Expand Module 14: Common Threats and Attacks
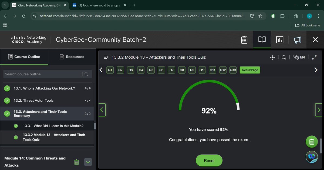 pyautogui.click(x=88, y=162)
